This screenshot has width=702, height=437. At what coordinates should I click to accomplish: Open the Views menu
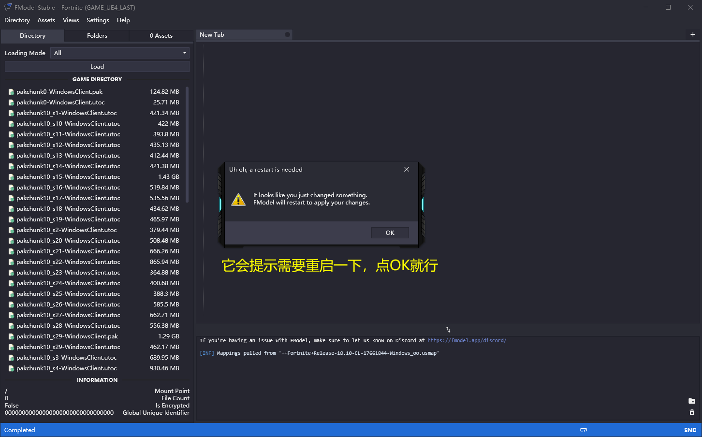click(x=71, y=20)
